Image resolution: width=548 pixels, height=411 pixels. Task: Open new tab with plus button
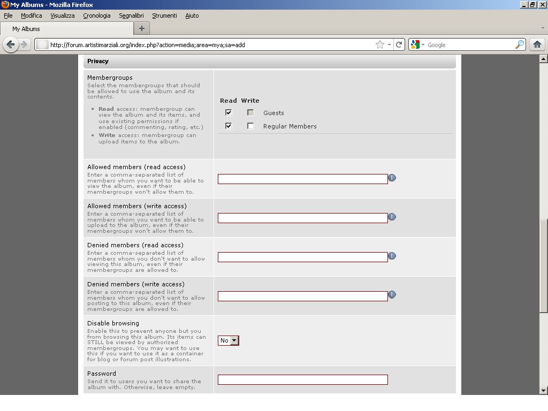[x=141, y=28]
